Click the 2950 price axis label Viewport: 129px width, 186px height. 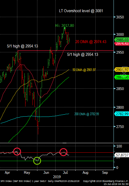click(120, 52)
